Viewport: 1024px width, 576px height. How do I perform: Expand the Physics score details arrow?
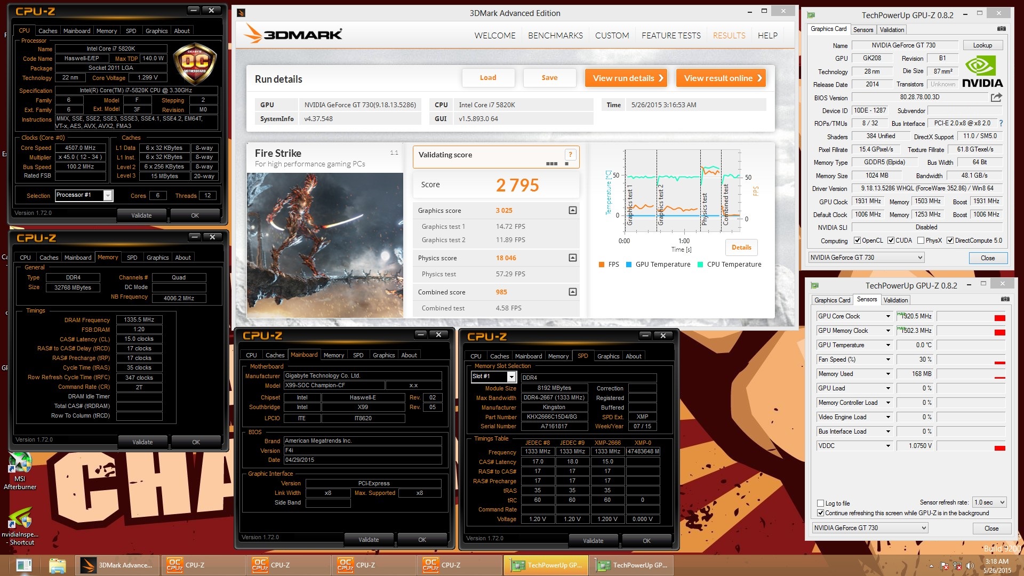pos(572,258)
